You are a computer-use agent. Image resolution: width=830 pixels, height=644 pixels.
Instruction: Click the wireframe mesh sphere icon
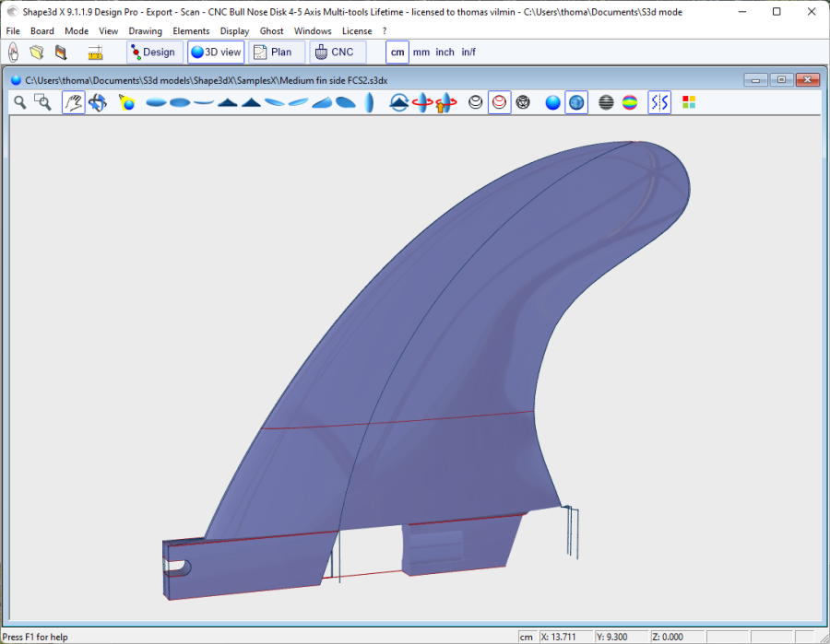523,102
